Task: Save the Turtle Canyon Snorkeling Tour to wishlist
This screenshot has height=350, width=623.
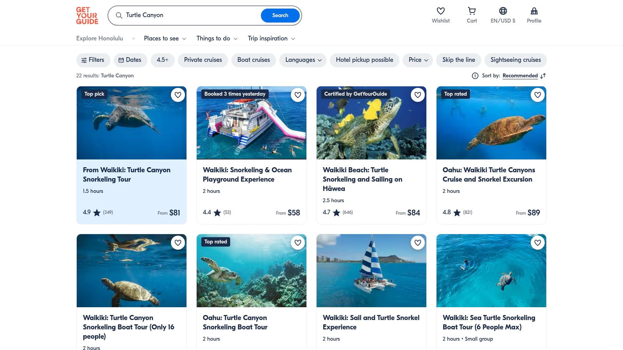Action: coord(178,95)
